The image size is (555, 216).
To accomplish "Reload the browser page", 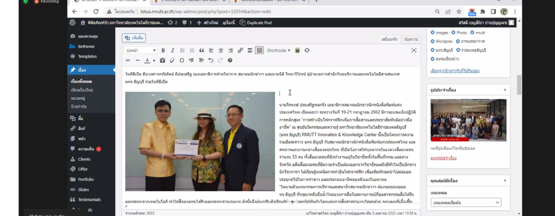I will coord(96,12).
